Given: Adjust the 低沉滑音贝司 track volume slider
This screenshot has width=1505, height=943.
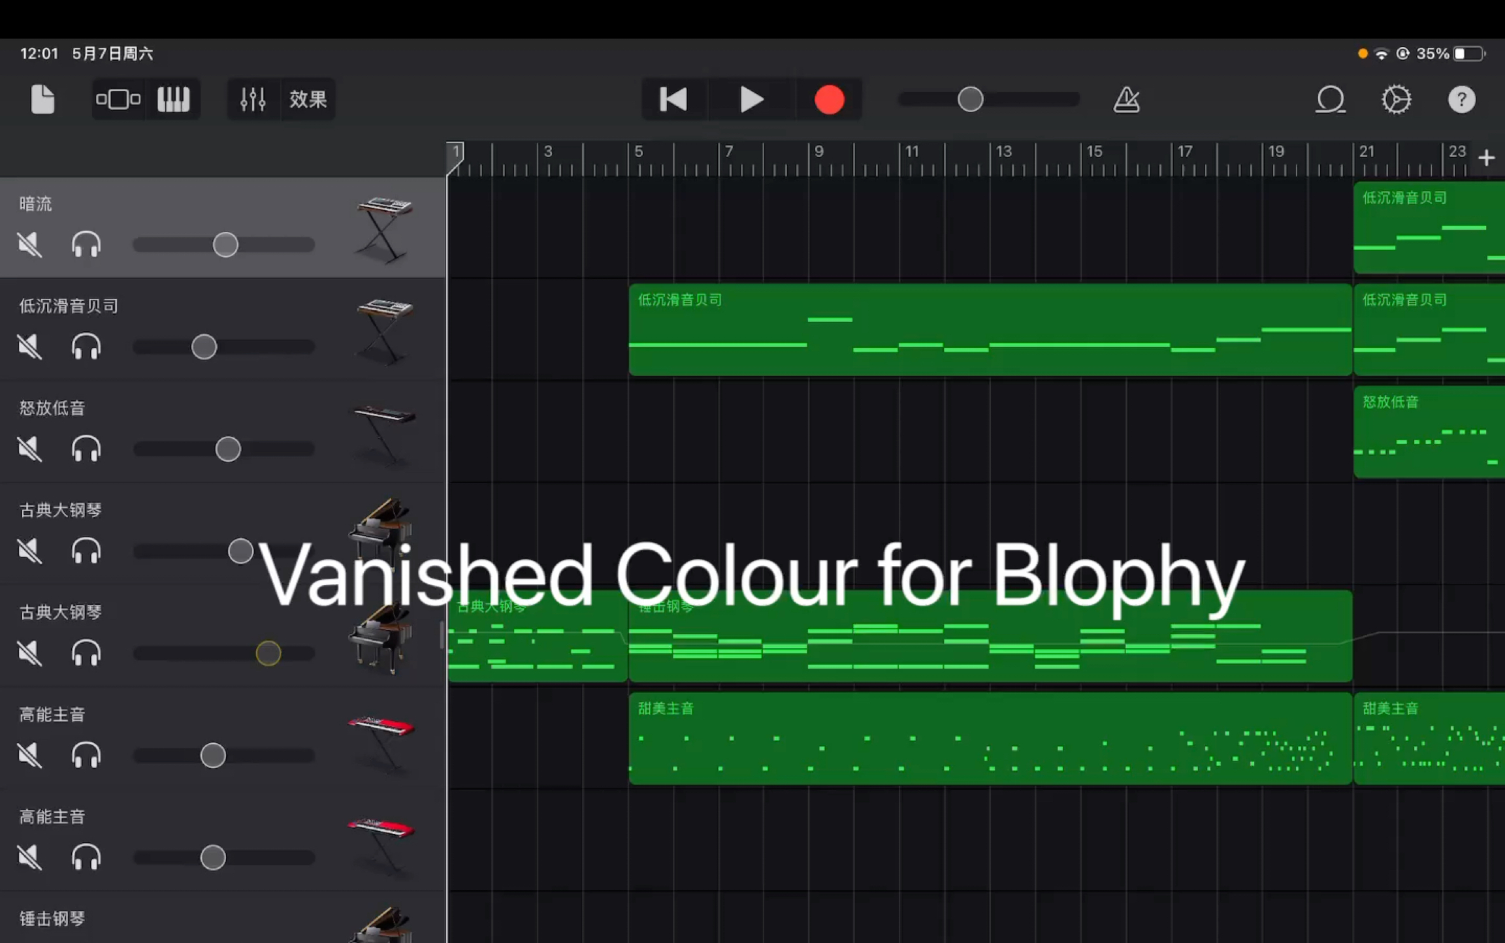Looking at the screenshot, I should (x=223, y=347).
